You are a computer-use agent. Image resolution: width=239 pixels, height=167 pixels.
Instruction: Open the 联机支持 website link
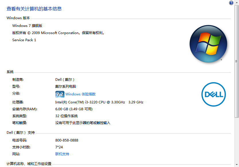(62, 154)
